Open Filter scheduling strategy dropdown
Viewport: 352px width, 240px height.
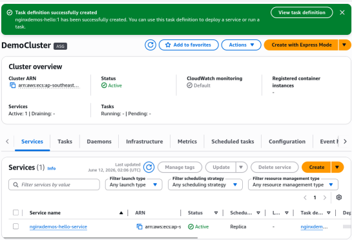(x=205, y=184)
